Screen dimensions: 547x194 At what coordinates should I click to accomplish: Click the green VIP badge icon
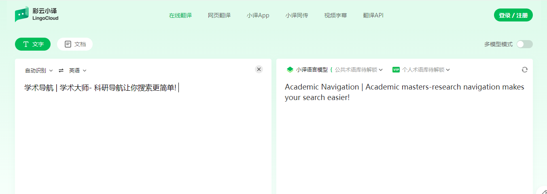(x=396, y=70)
